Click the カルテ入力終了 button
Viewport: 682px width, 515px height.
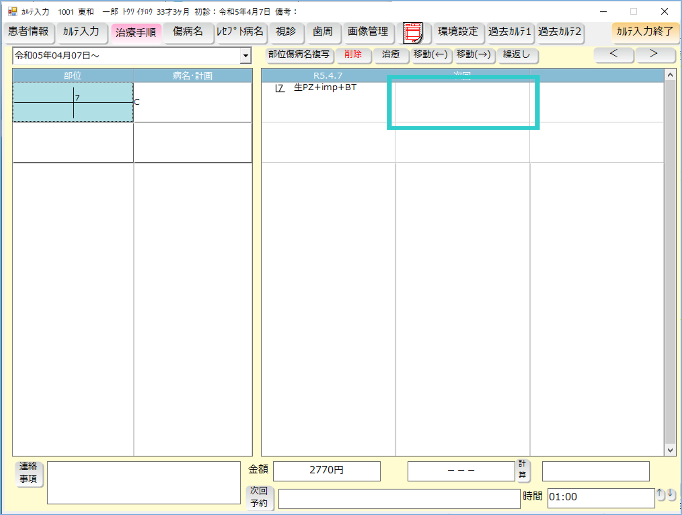[x=645, y=32]
